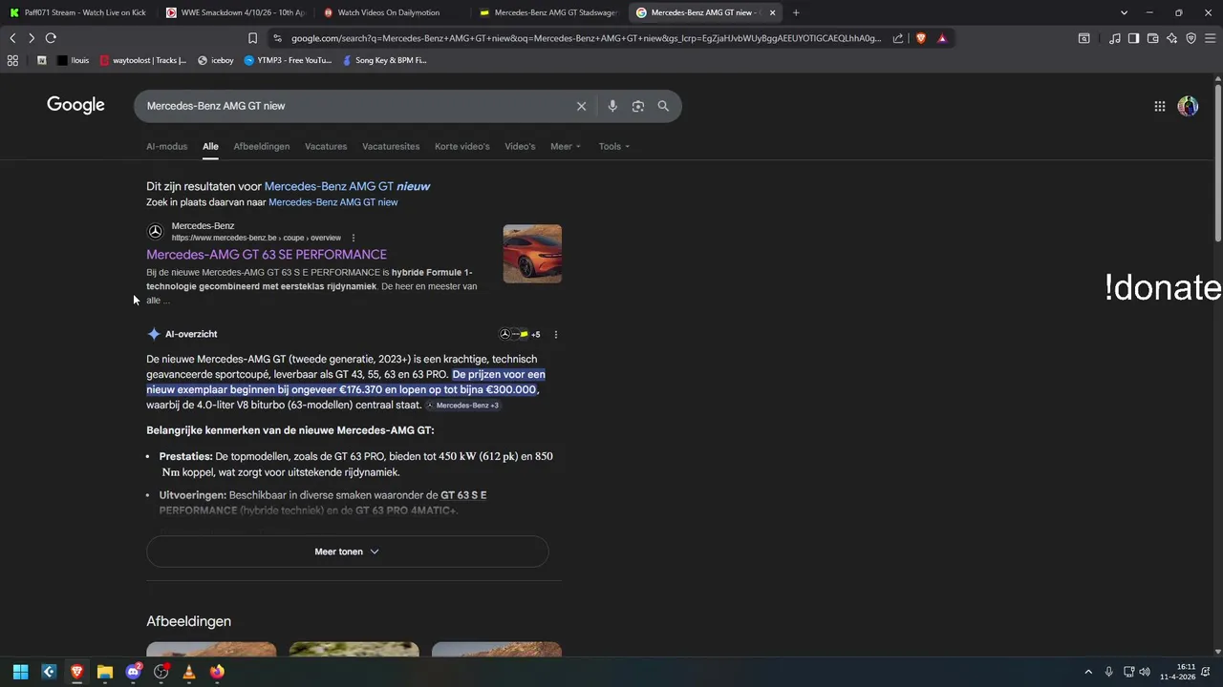
Task: Go back using the browser back arrow
Action: point(12,38)
